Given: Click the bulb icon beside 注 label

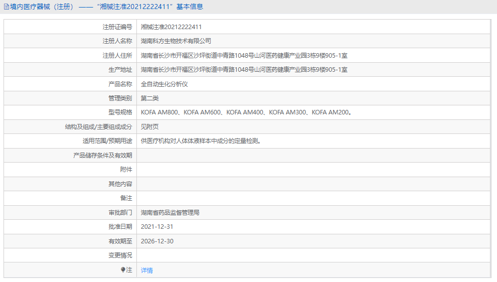Looking at the screenshot, I should click(123, 269).
